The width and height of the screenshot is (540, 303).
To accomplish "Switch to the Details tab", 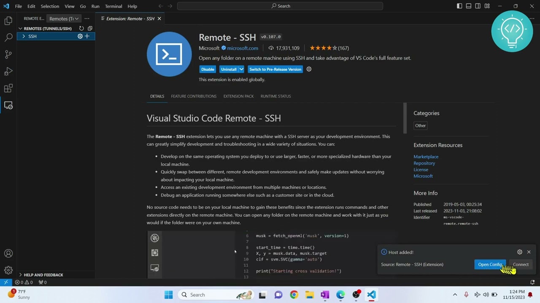I will click(x=157, y=96).
